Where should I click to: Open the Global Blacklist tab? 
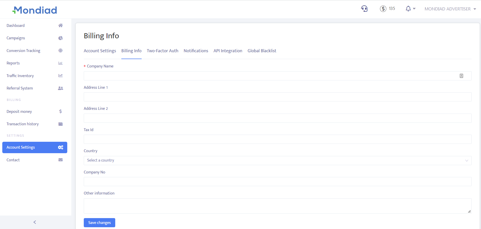(x=262, y=51)
